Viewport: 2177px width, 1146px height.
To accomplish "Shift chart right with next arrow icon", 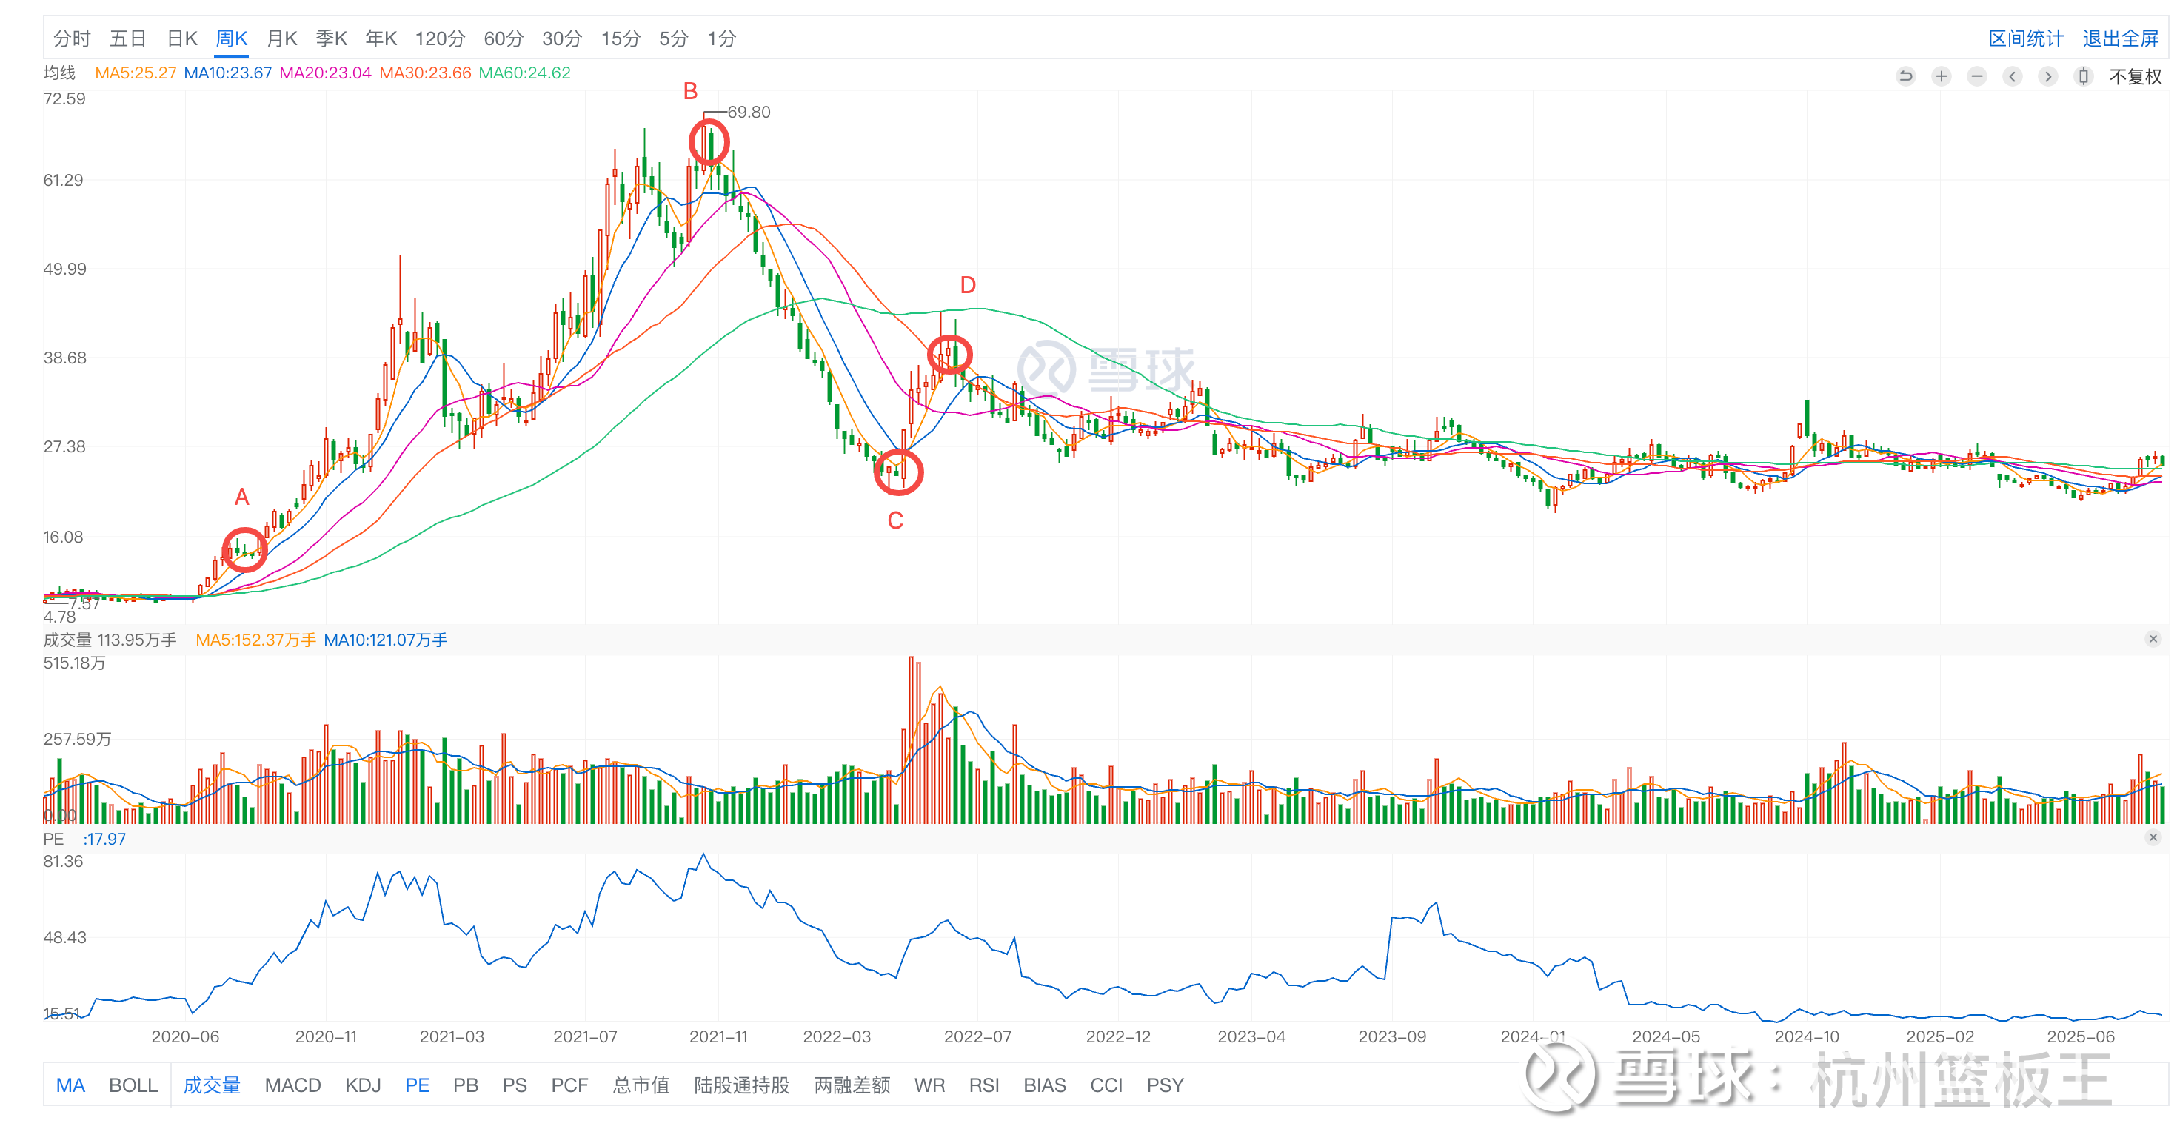I will (x=2047, y=76).
